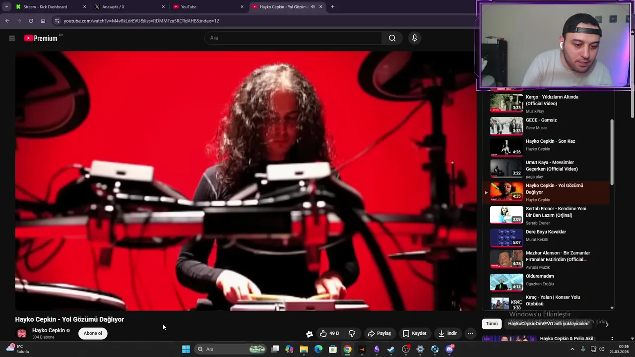This screenshot has height=357, width=635.
Task: Open a new browser tab
Action: click(x=332, y=7)
